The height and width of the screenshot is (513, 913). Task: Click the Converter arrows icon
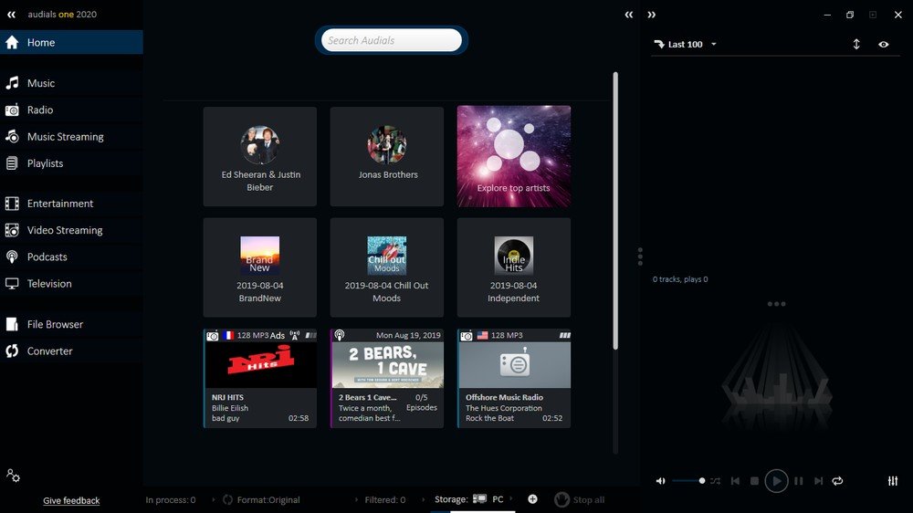tap(12, 351)
